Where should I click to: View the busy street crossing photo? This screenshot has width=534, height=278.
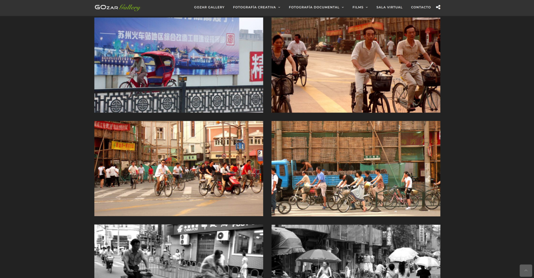pyautogui.click(x=178, y=168)
